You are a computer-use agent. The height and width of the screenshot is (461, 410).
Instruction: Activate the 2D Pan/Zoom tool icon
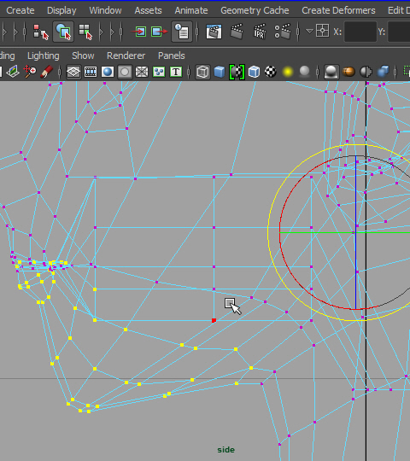(30, 72)
